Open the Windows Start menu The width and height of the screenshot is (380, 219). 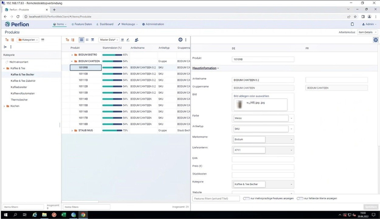[5, 215]
